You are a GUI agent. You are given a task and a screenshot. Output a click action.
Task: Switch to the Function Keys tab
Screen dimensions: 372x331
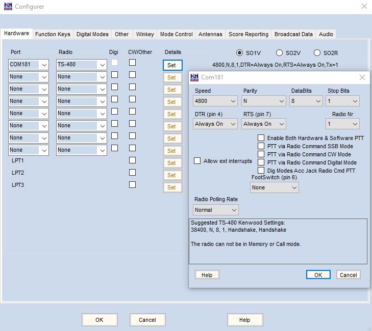(53, 34)
